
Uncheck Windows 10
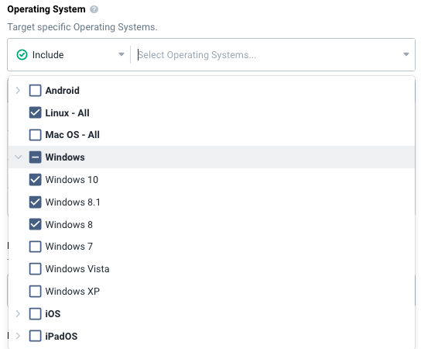pyautogui.click(x=35, y=179)
